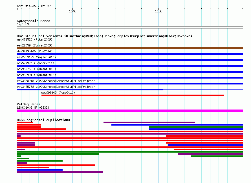This screenshot has height=183, width=251.
Task: Click the right arrowhead of the ruler
Action: click(x=242, y=9)
